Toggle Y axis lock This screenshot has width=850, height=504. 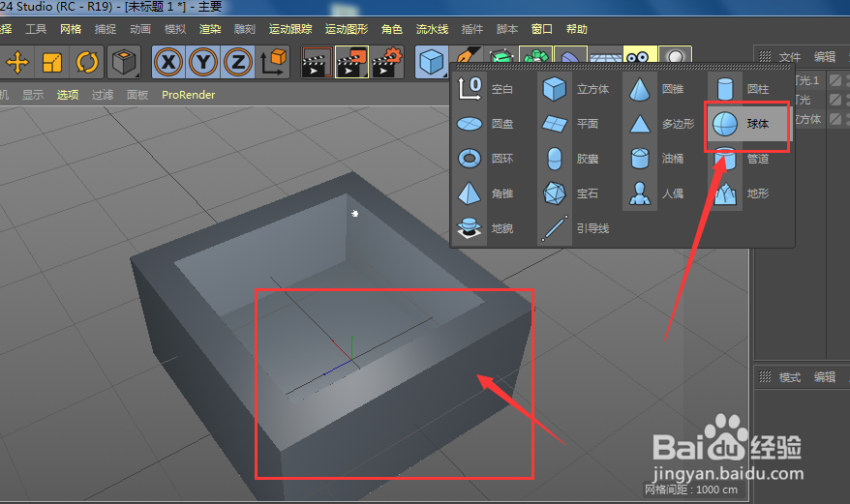coord(203,62)
